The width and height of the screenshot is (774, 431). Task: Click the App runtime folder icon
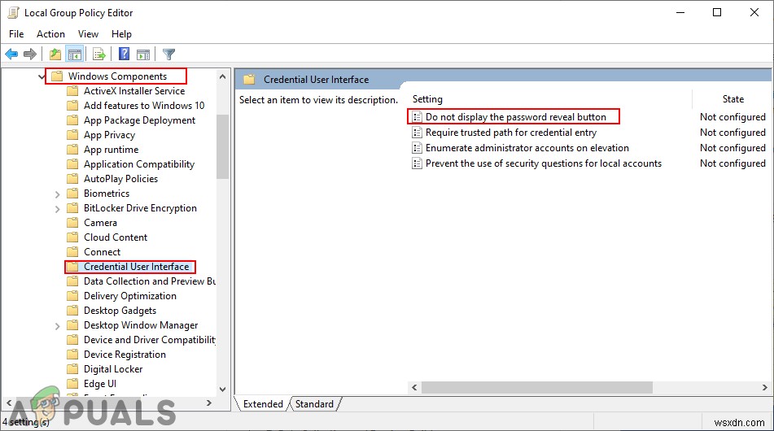(72, 150)
